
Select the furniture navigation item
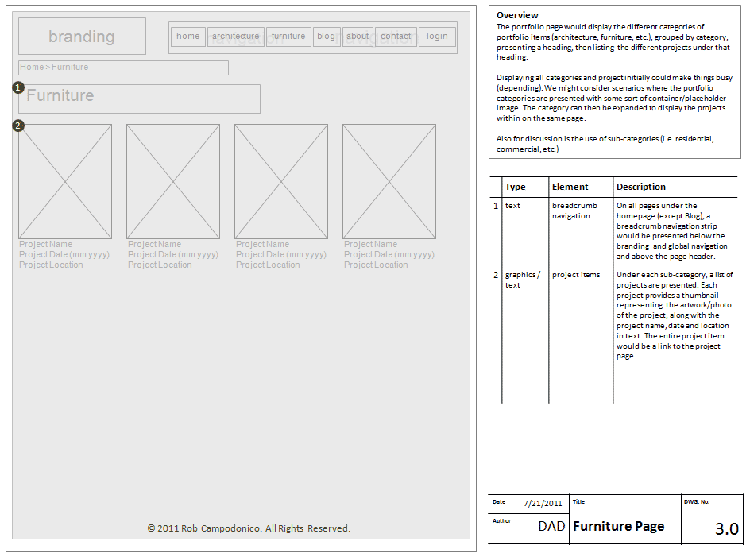(288, 37)
